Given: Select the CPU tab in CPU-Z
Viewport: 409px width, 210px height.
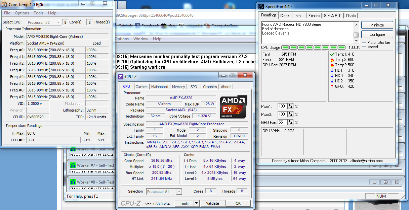Looking at the screenshot, I should click(x=127, y=86).
